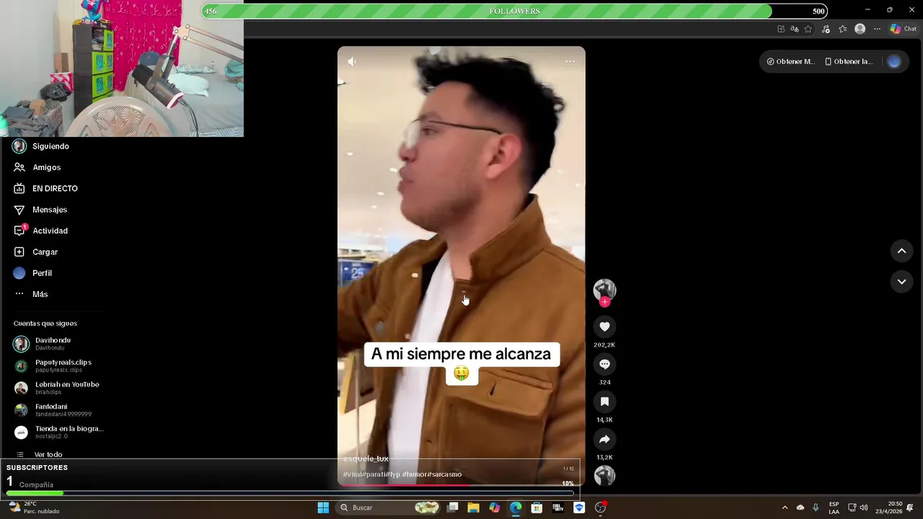
Task: Click the microphone tray icon
Action: [816, 507]
